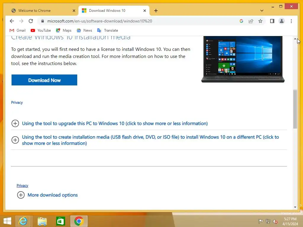
Task: Click the vertical scrollbar thumb
Action: pyautogui.click(x=295, y=109)
